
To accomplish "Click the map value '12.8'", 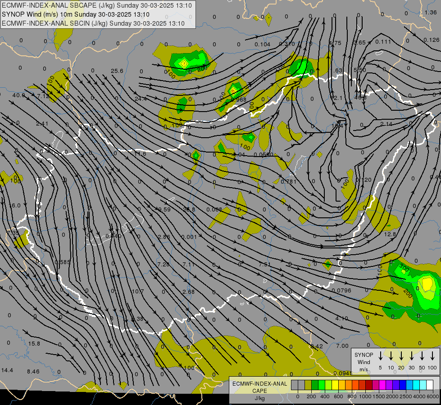I will tap(390, 234).
